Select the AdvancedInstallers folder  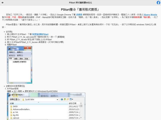coord(21,109)
